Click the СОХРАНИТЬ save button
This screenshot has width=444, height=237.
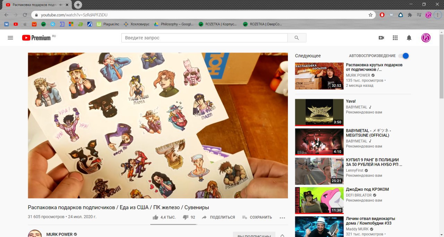point(257,217)
